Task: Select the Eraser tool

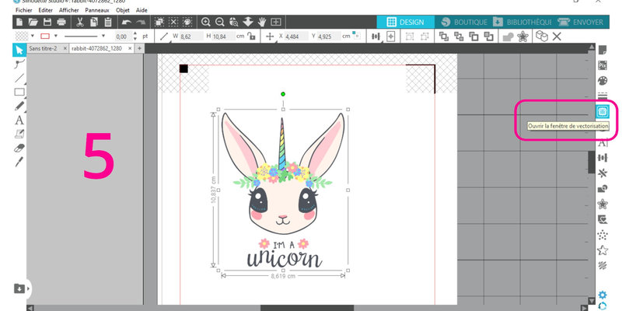Action: [x=19, y=147]
